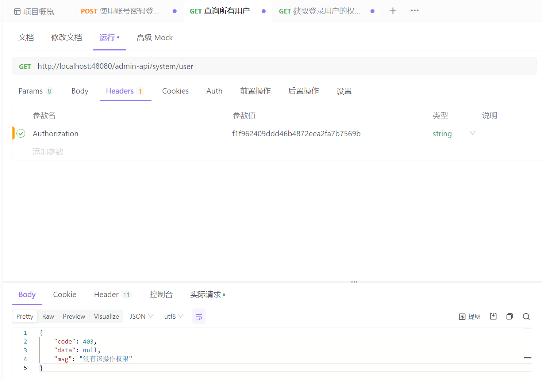This screenshot has width=542, height=379.
Task: Click the 提取 extract button
Action: [x=470, y=317]
